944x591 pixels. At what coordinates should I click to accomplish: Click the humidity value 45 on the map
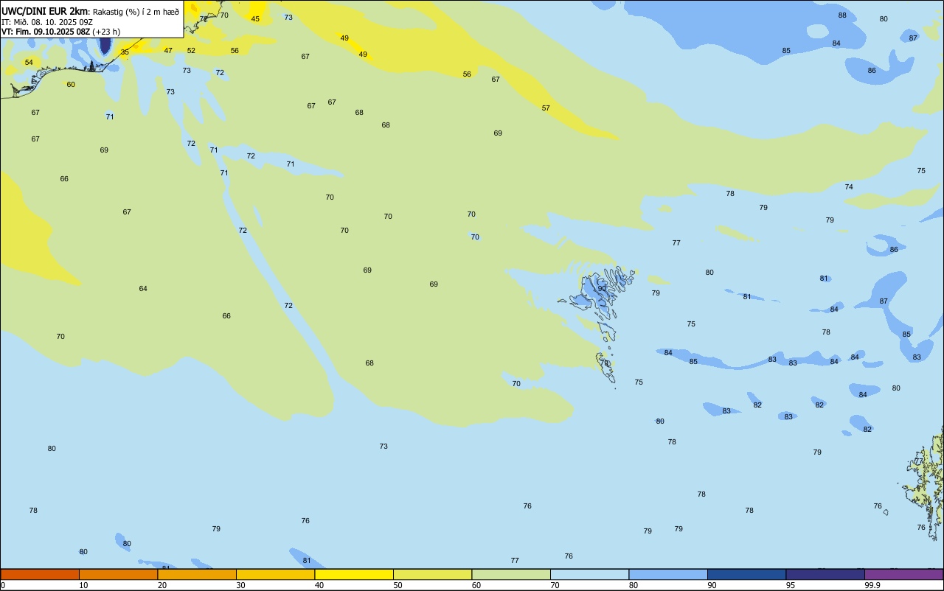click(x=255, y=19)
